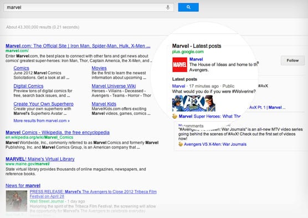Open the Avengers news thumbnail image
This screenshot has height=218, width=308.
tap(17, 201)
